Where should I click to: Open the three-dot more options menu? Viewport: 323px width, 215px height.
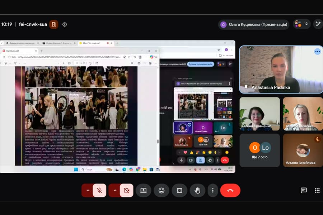pos(213,190)
